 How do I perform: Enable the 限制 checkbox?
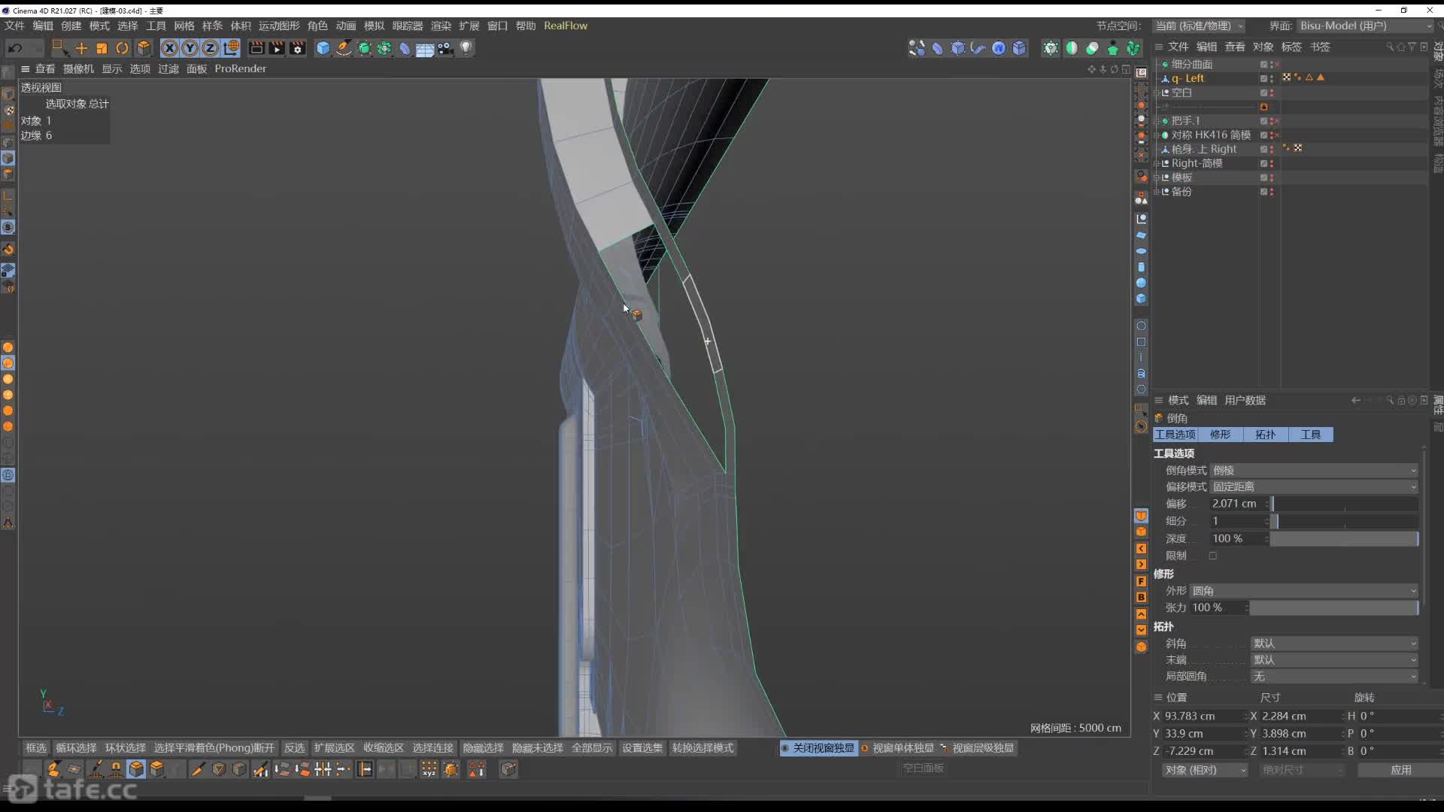pos(1212,556)
